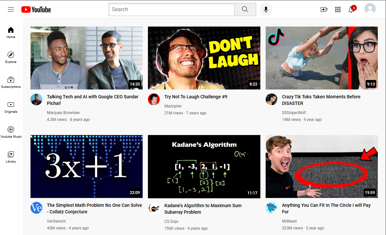The width and height of the screenshot is (386, 235).
Task: Open the 3x+1 Collatz Conjecture video title
Action: coord(94,208)
